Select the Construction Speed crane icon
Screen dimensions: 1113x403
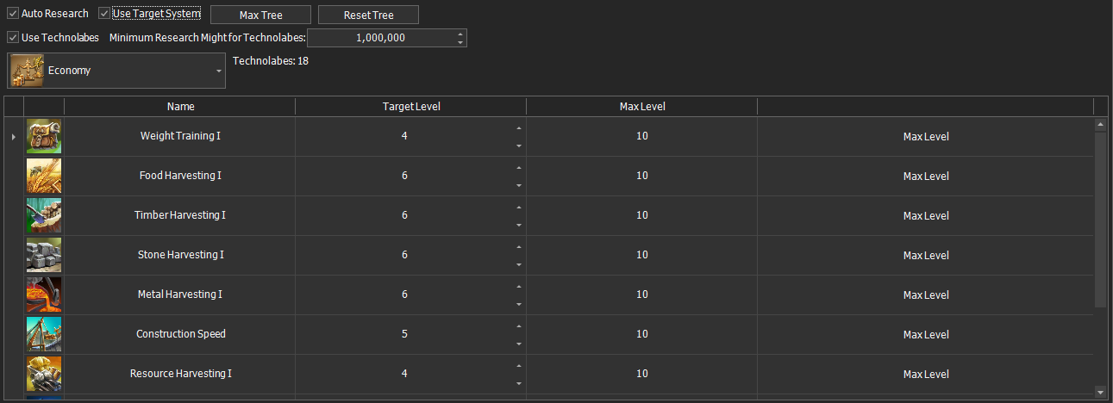[x=44, y=334]
